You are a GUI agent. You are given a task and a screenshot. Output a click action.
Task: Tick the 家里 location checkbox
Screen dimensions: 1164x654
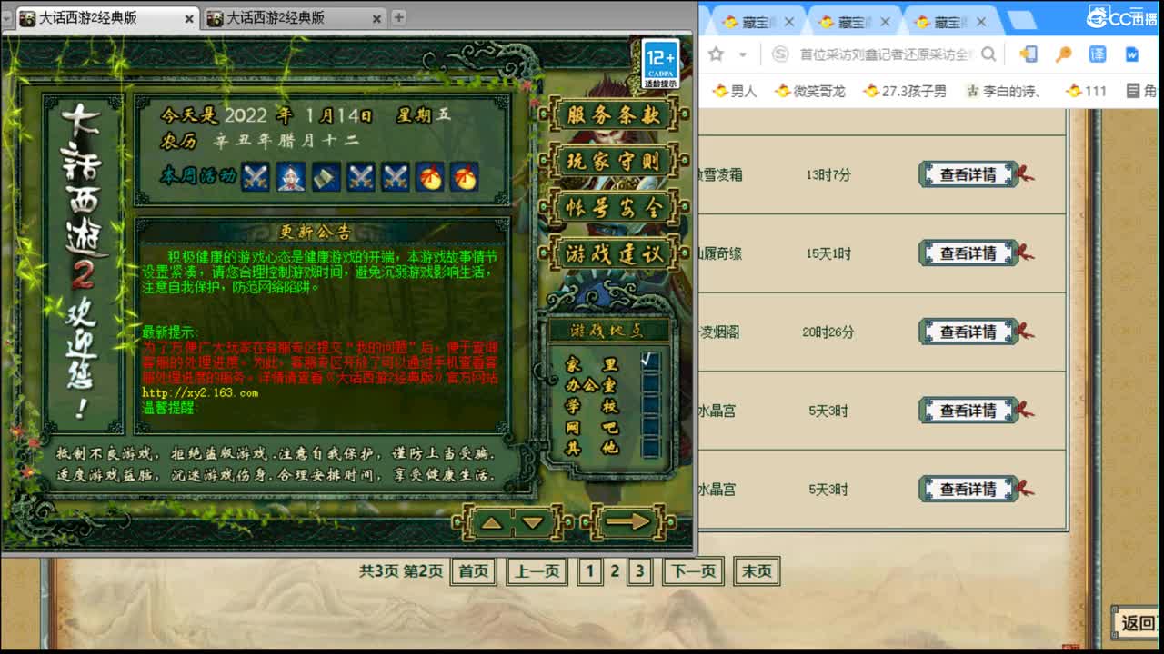click(650, 361)
